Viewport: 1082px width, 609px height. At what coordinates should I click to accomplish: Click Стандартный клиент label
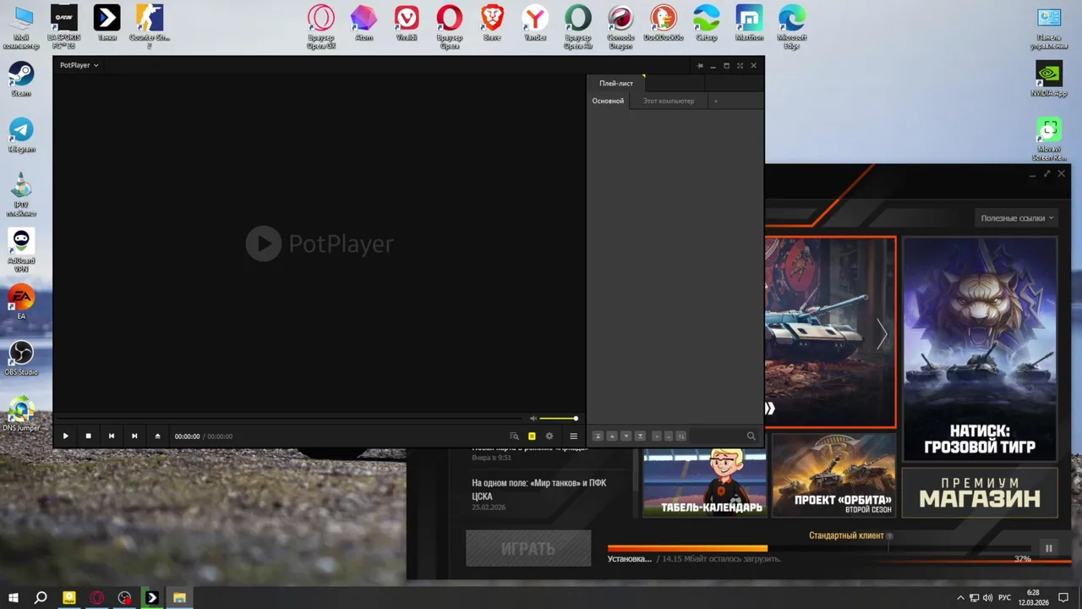point(846,535)
